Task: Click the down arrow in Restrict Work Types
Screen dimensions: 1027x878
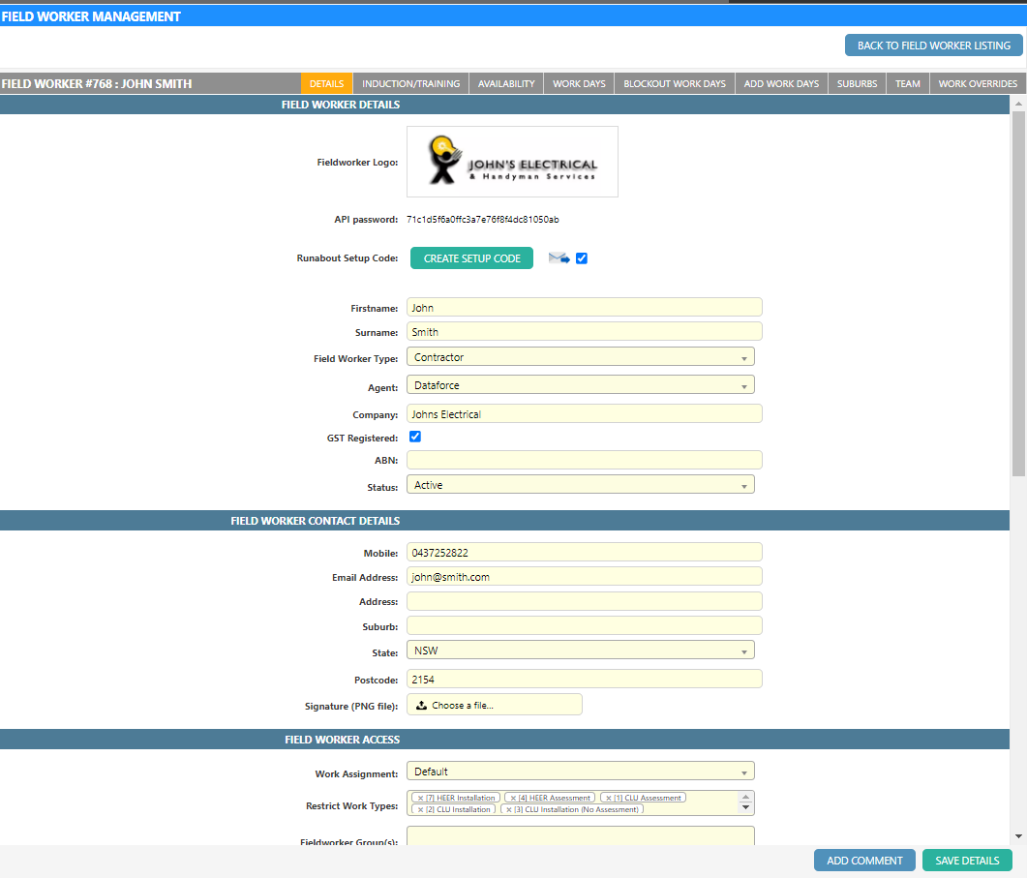Action: pyautogui.click(x=745, y=807)
